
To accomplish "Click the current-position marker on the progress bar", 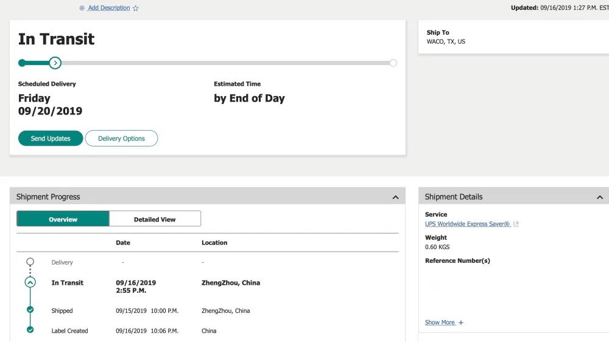I will tap(55, 63).
